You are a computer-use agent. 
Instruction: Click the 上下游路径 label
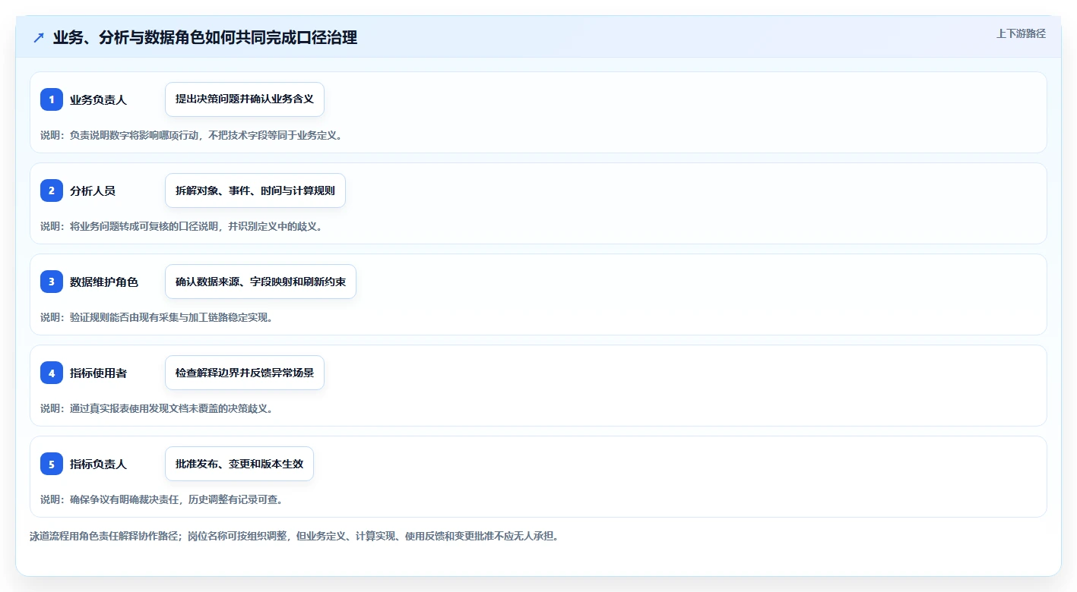(1021, 33)
